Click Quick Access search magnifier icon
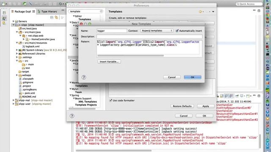Screen dimensions: 271x152 coord(238,4)
